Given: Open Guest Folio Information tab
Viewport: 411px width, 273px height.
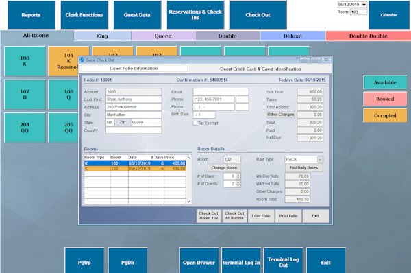Looking at the screenshot, I should (134, 69).
